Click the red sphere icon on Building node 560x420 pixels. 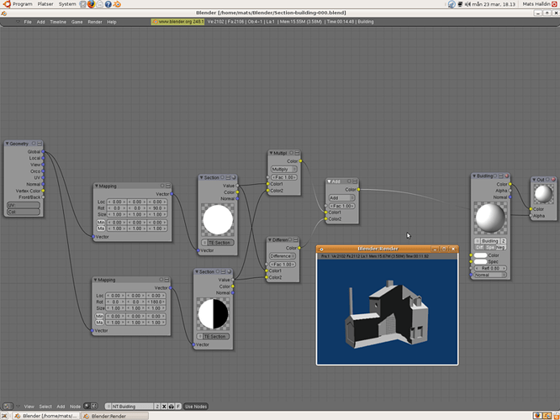coord(506,176)
